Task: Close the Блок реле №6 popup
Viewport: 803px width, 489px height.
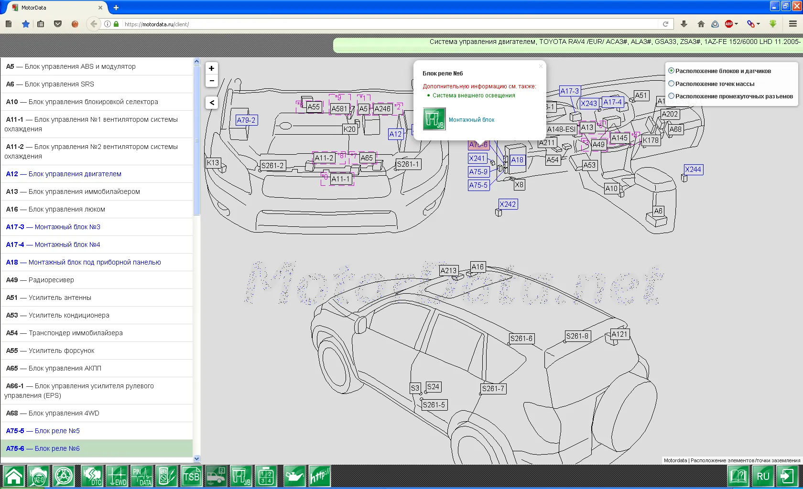Action: pyautogui.click(x=541, y=66)
